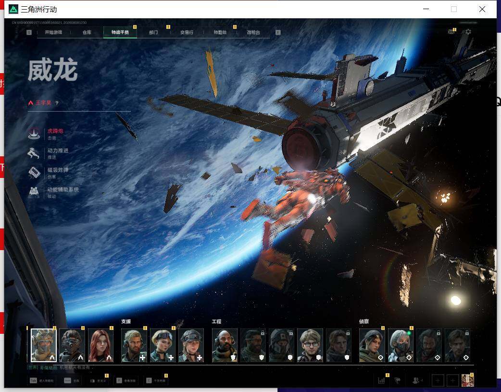Minimize the 三角洲行动 window

(x=426, y=9)
